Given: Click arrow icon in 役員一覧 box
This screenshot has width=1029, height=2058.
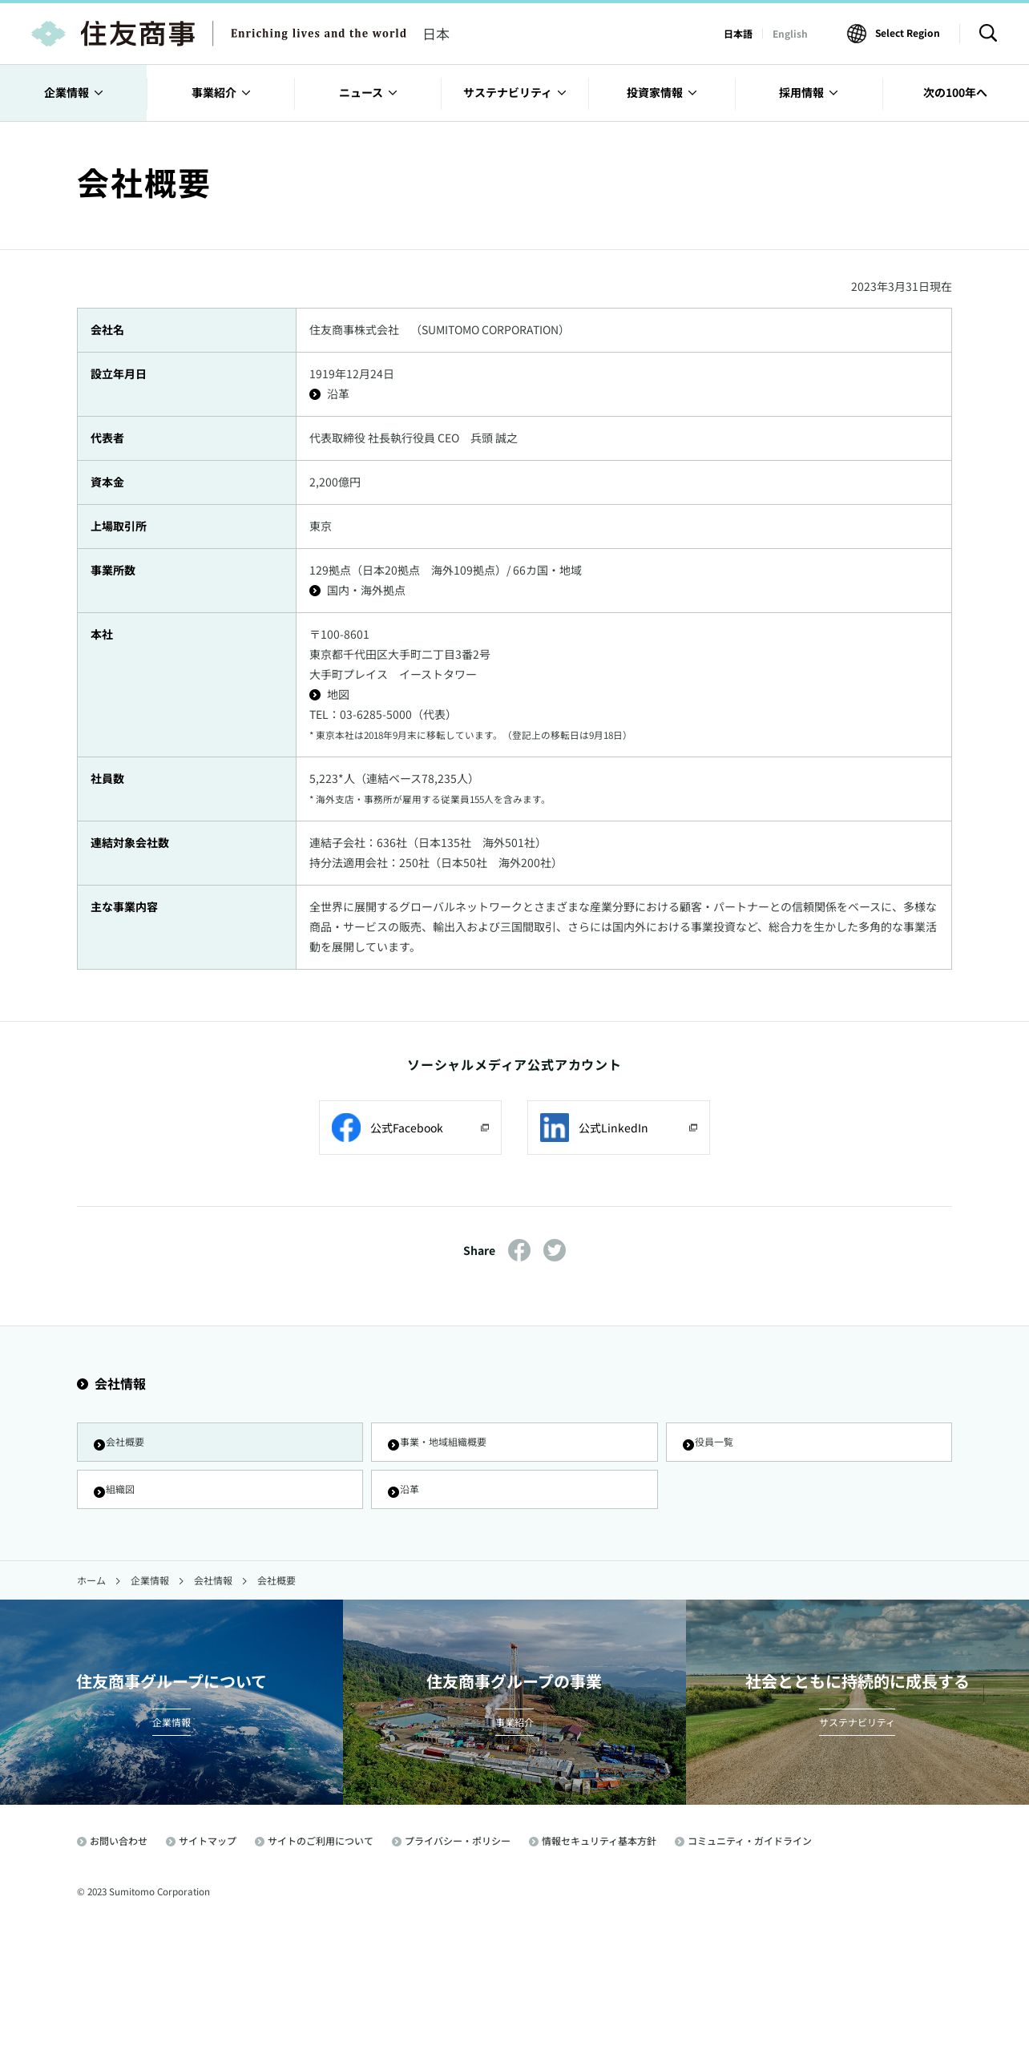Looking at the screenshot, I should [x=688, y=1444].
